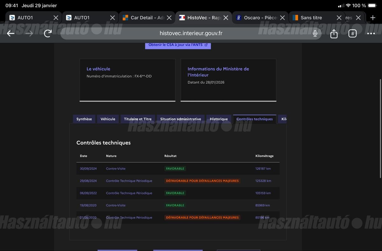Viewport: 382px width, 251px height.
Task: Click the Date column header
Action: (x=83, y=156)
